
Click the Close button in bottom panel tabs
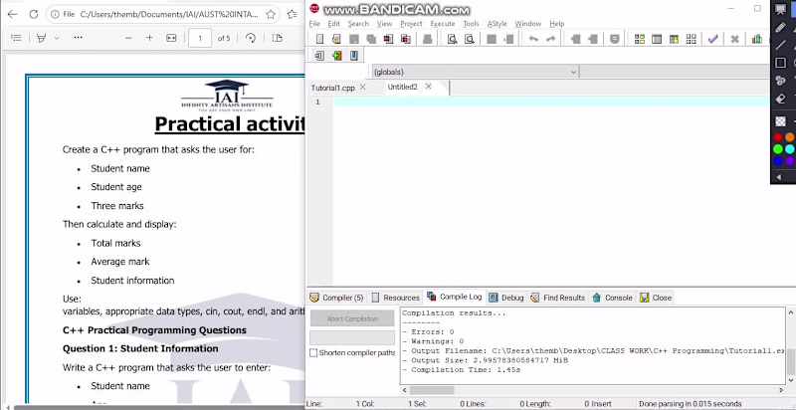(656, 298)
